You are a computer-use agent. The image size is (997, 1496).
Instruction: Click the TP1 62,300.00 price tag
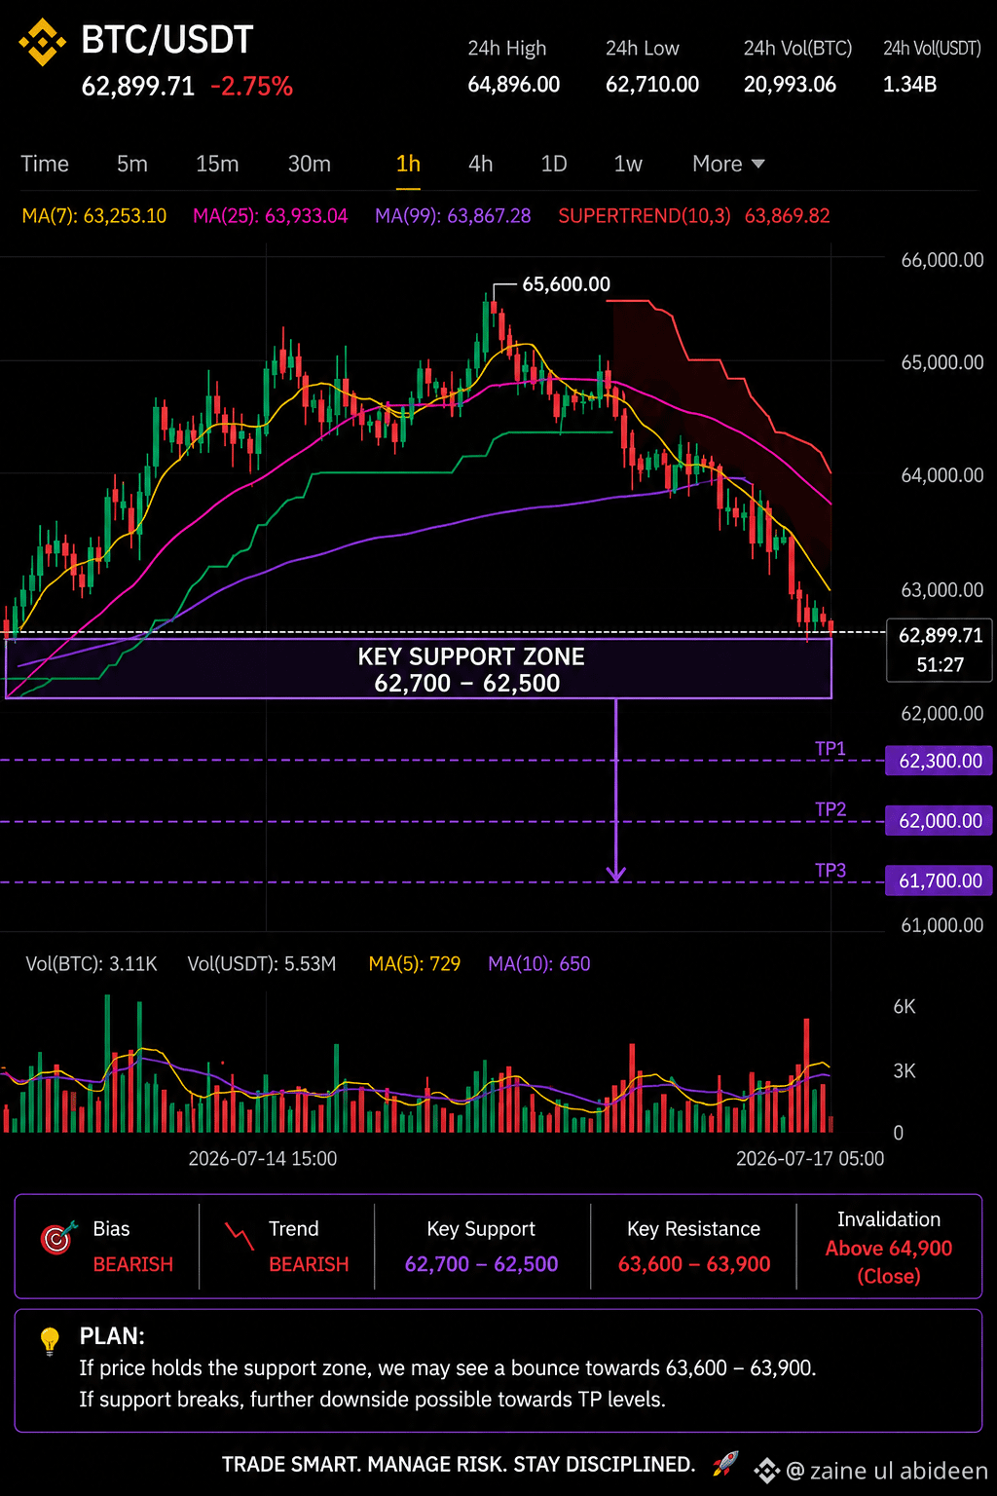[939, 761]
